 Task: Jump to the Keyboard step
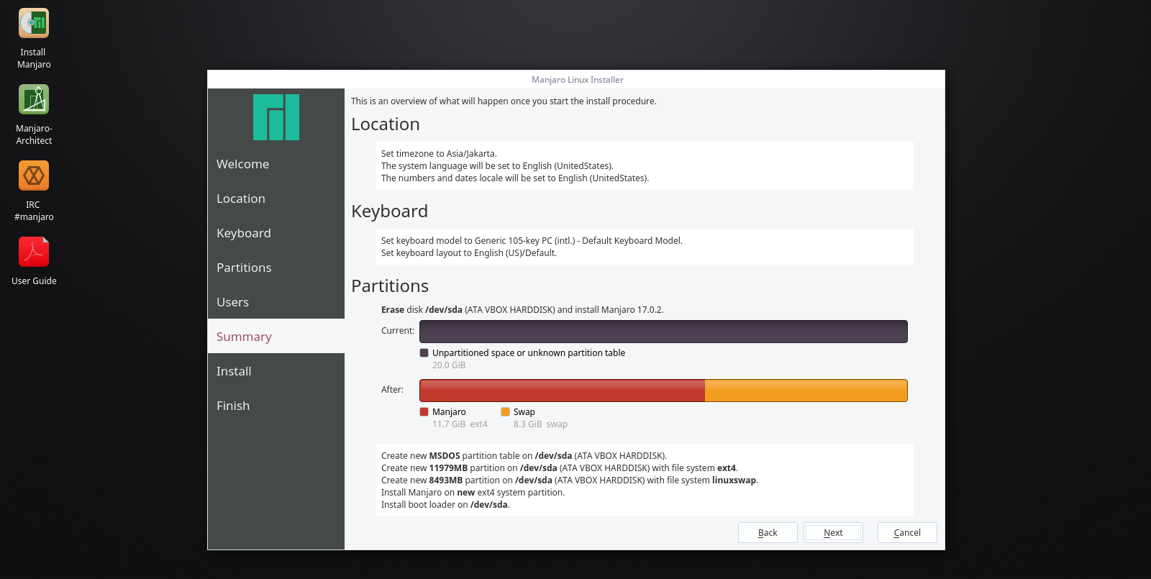pos(276,233)
